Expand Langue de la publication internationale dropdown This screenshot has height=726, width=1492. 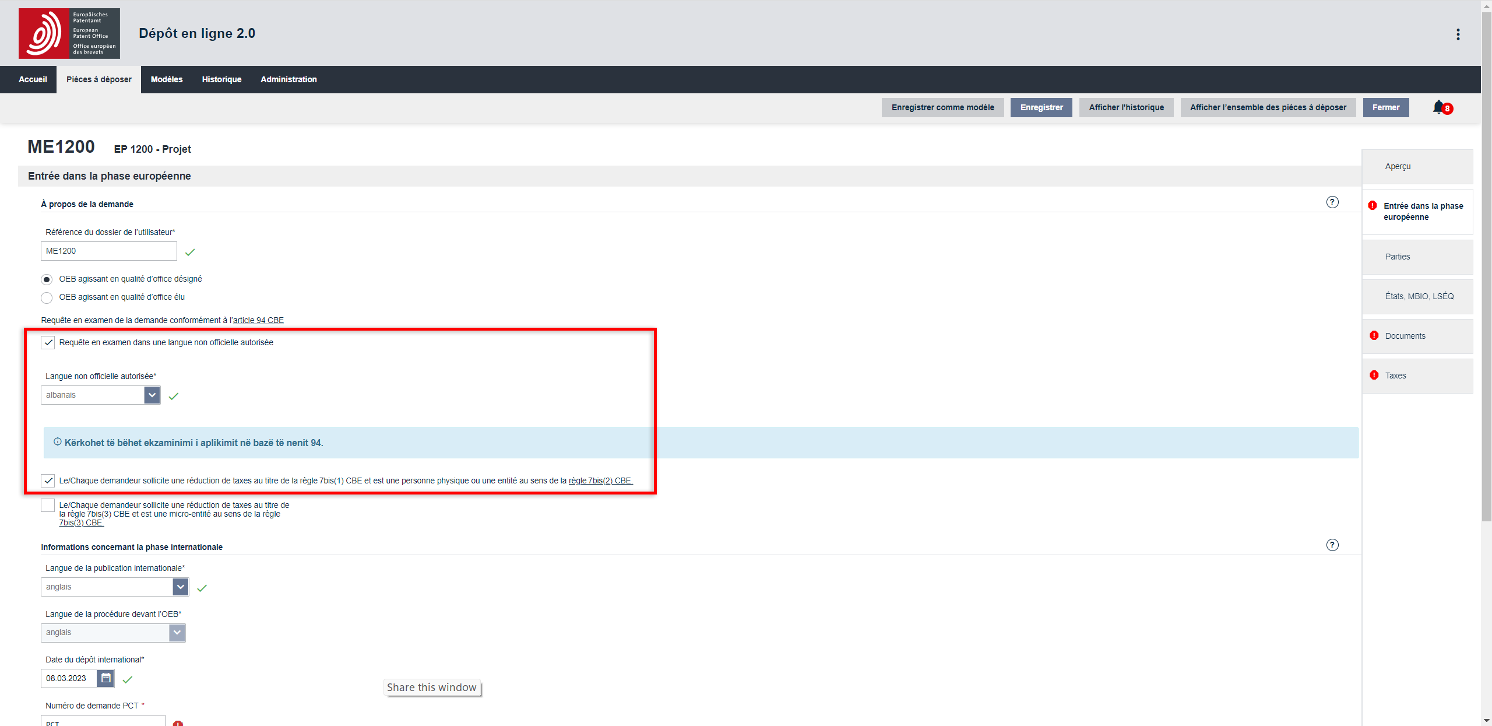coord(180,587)
